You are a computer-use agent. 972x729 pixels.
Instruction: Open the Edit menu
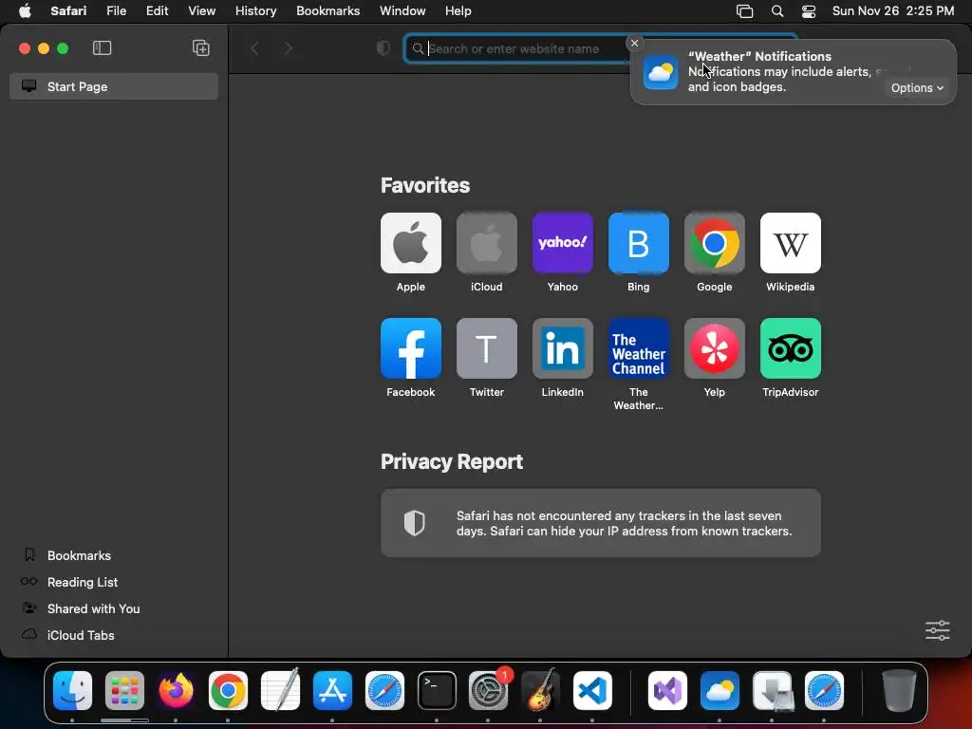[x=157, y=11]
